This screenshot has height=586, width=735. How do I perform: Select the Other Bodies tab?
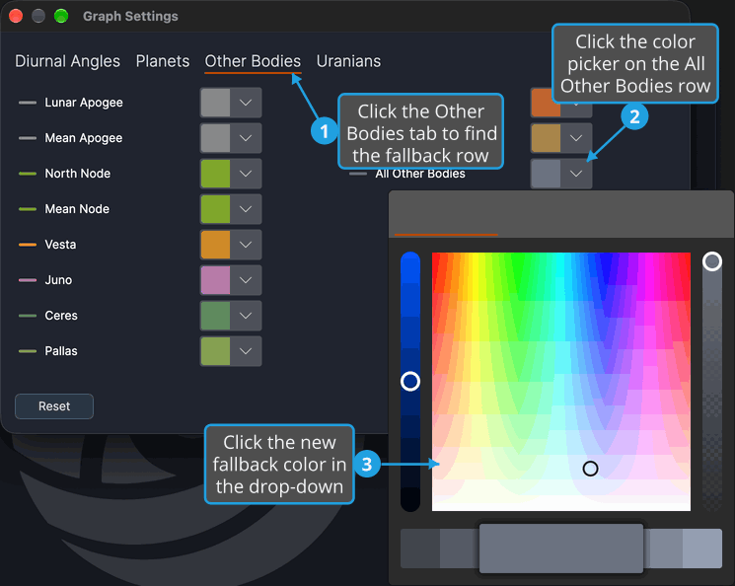pyautogui.click(x=253, y=61)
